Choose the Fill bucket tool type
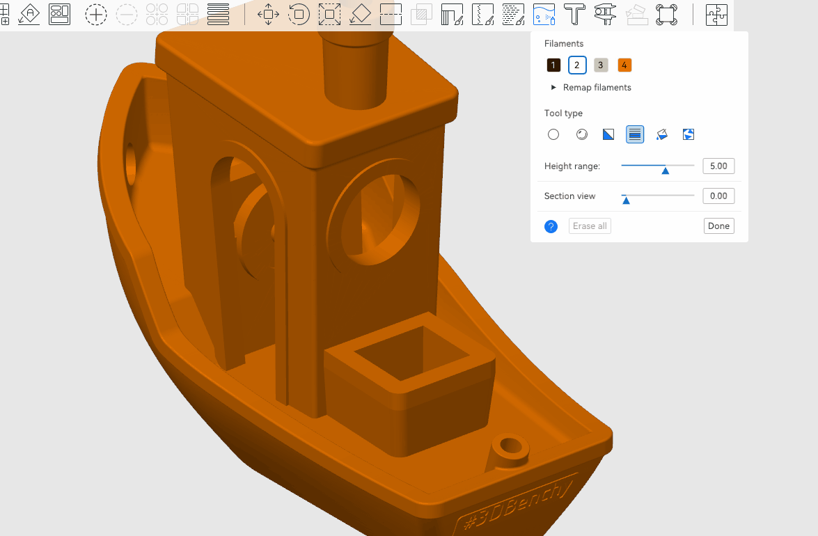Screen dimensions: 818x536 [661, 134]
